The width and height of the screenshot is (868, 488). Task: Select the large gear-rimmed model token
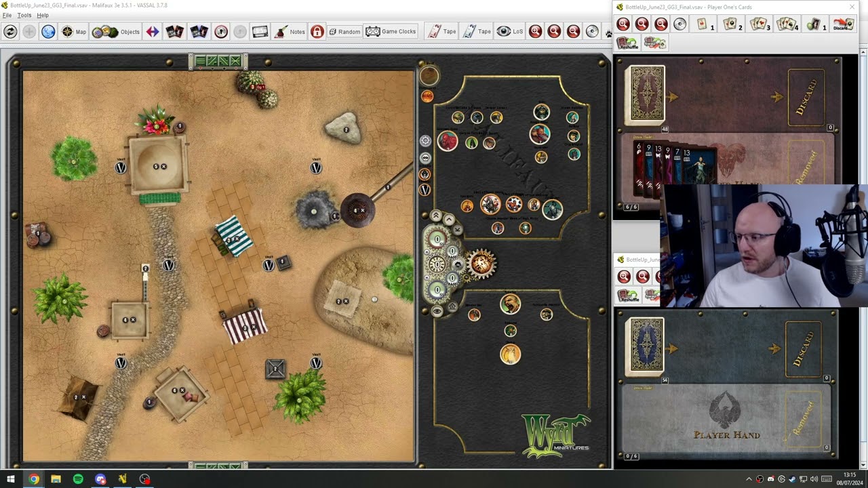coord(490,203)
